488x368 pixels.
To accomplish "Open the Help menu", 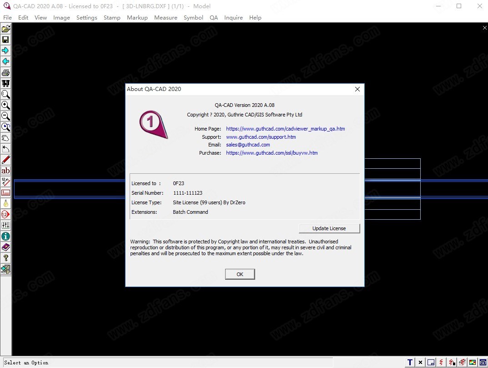I will click(x=255, y=18).
